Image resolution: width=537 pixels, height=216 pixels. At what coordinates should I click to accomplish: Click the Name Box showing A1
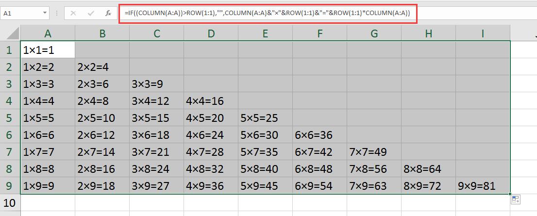pyautogui.click(x=21, y=14)
